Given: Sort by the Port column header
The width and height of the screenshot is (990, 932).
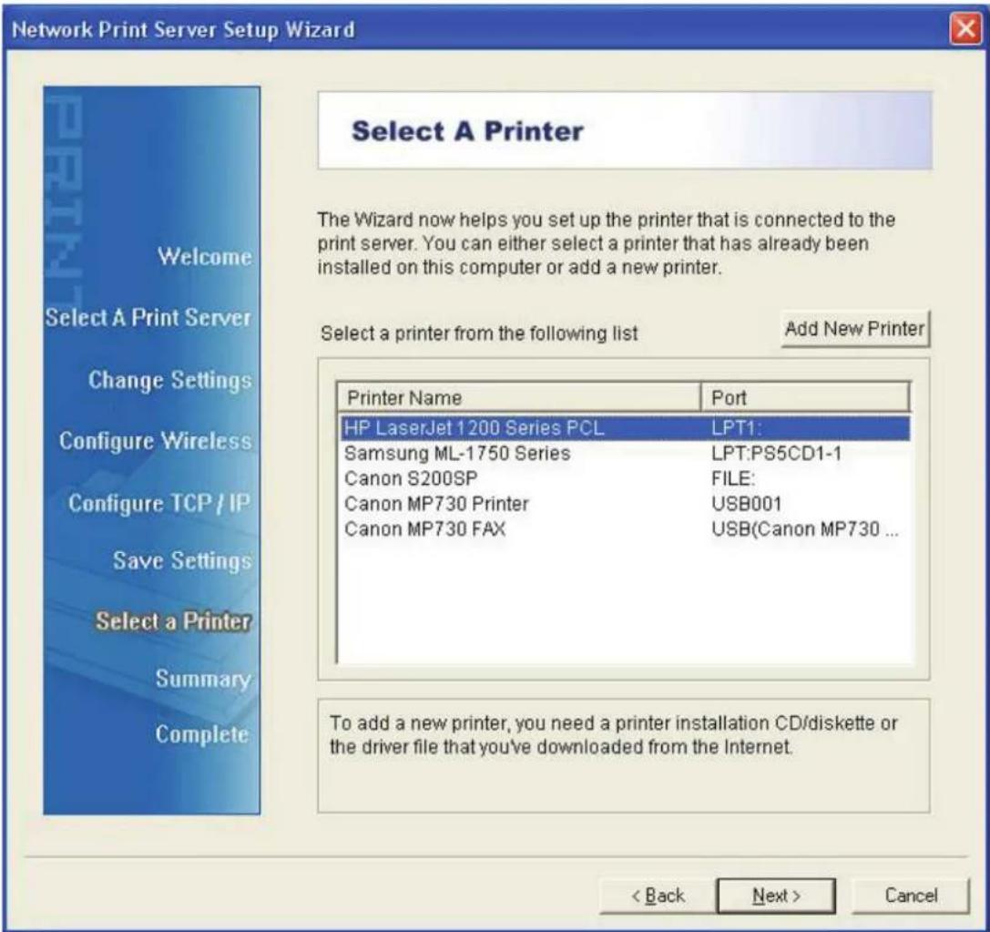Looking at the screenshot, I should click(805, 398).
